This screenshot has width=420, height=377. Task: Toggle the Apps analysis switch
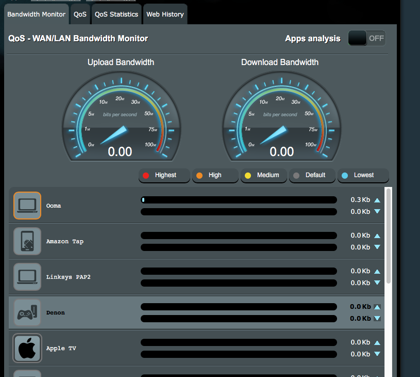[367, 38]
